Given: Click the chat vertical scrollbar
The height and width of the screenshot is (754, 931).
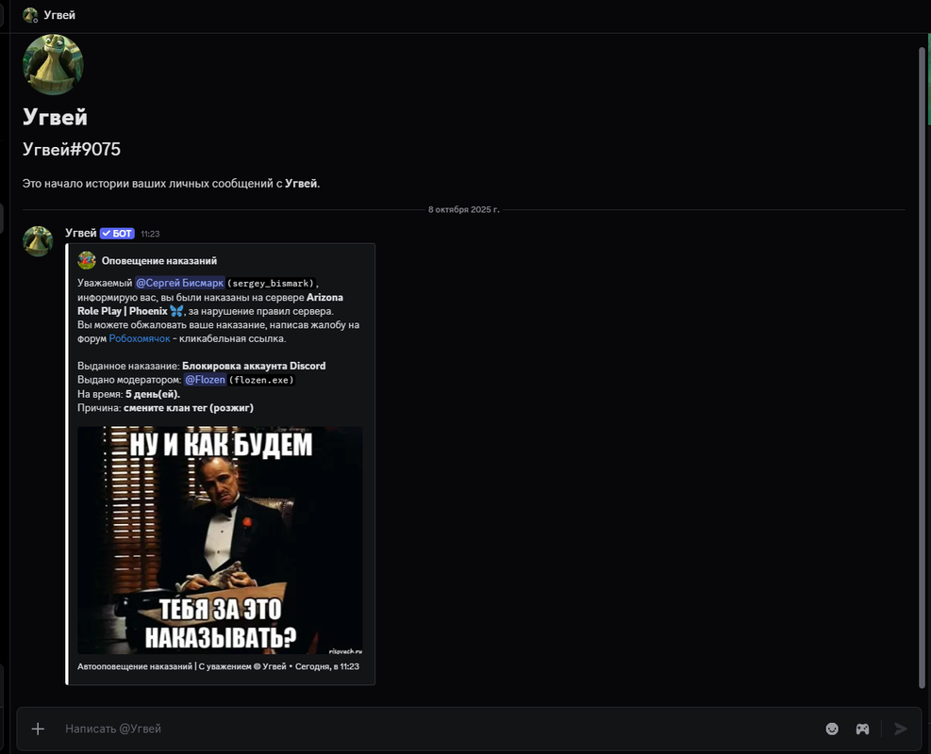Looking at the screenshot, I should tap(922, 368).
